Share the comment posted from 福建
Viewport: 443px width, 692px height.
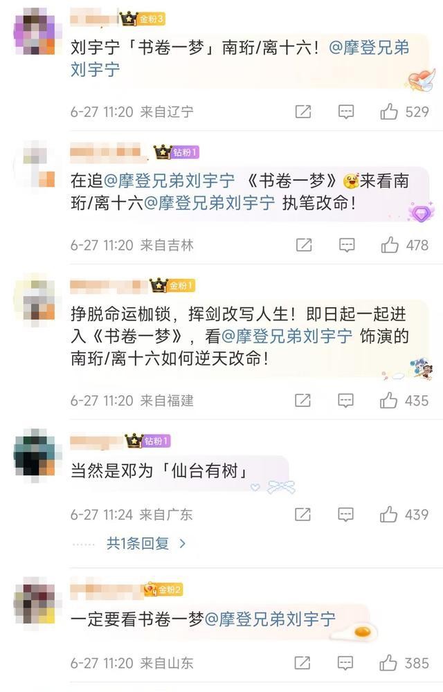(x=302, y=400)
